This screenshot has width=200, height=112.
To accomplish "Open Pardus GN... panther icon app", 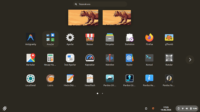I will point(110,80).
